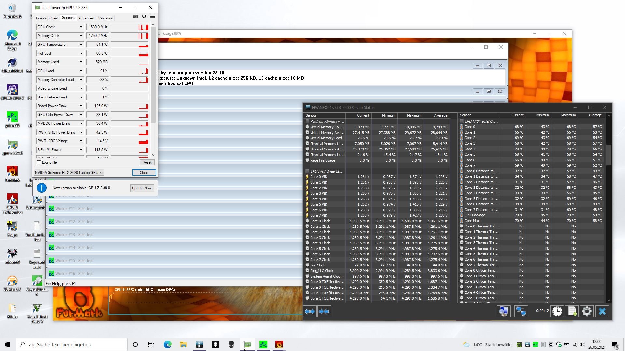Switch to Graphics Card tab

pos(47,18)
